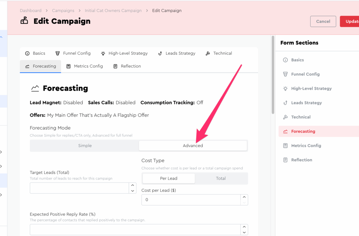Increase the Target Leads value with up arrow

tap(133, 185)
